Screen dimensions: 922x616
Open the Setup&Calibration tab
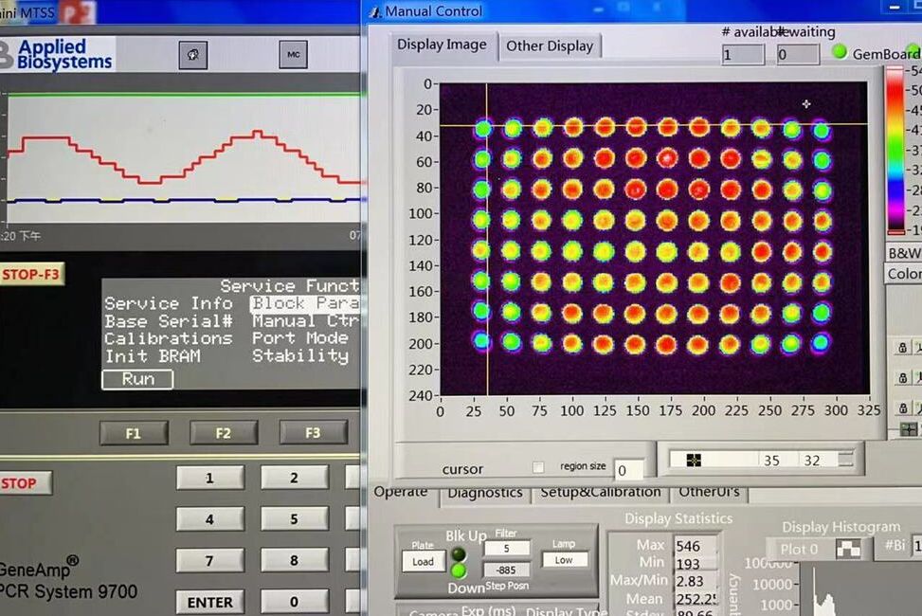[x=600, y=493]
